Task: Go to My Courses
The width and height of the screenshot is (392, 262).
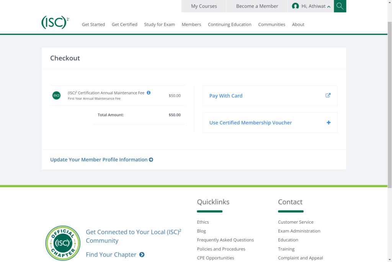Action: point(204,6)
